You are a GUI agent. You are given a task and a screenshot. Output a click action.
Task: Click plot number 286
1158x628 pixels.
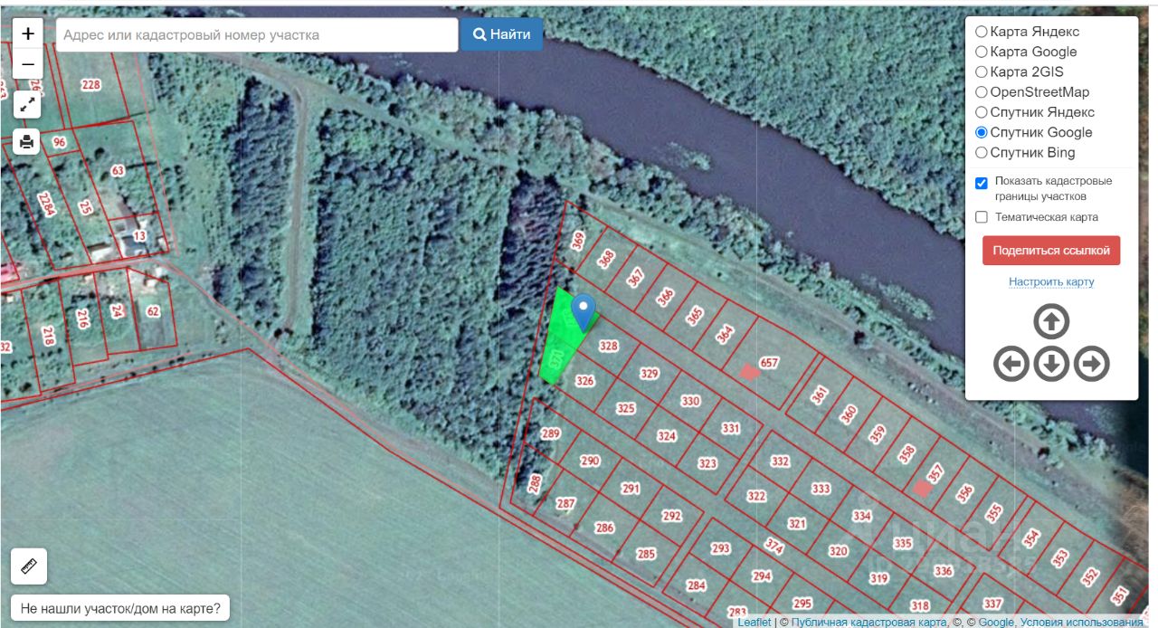604,528
